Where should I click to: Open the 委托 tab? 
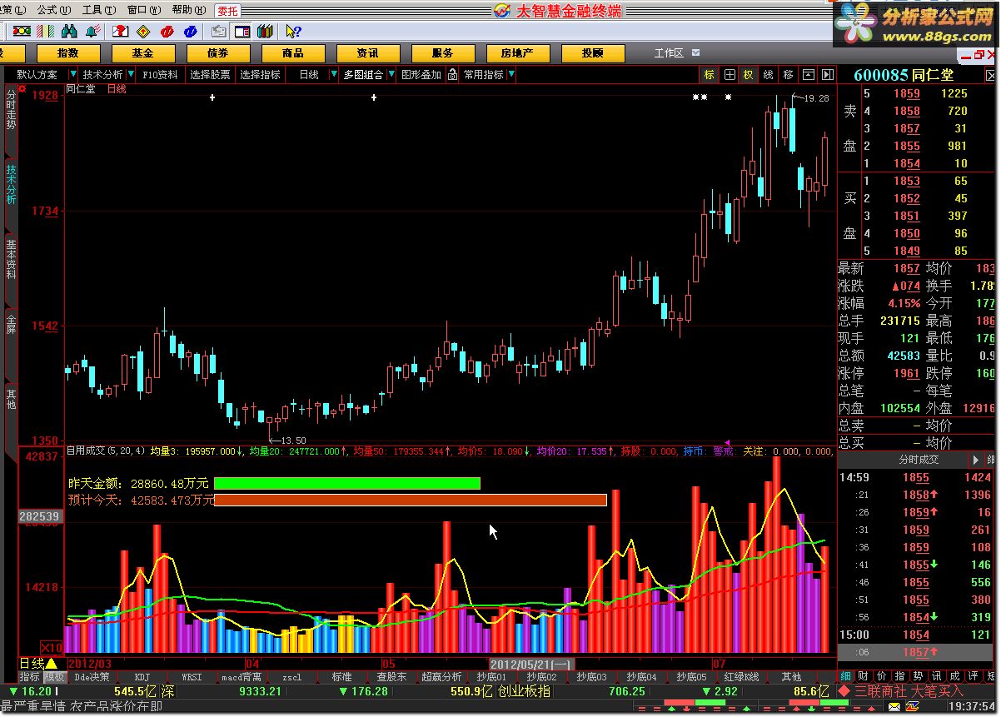click(x=228, y=11)
